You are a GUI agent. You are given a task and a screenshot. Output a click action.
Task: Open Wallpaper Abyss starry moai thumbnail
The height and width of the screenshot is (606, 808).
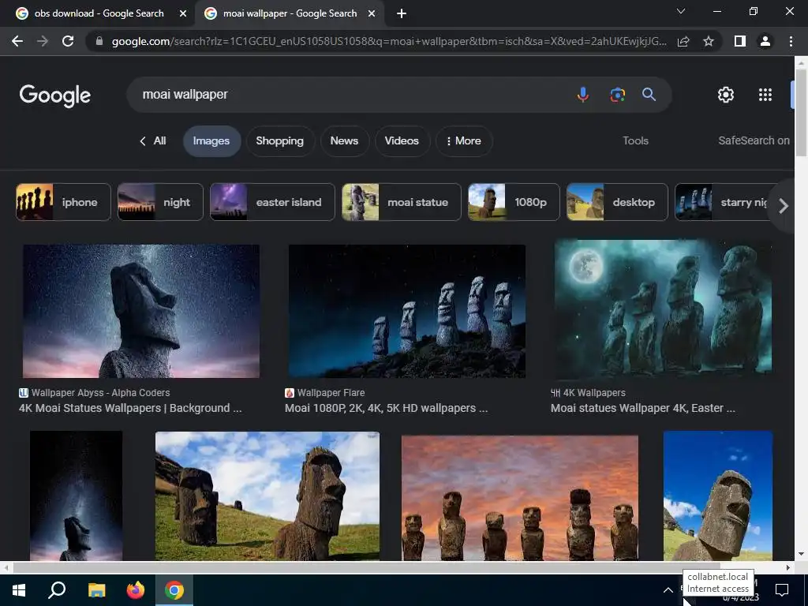pos(141,311)
